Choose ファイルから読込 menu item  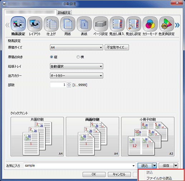159,178
